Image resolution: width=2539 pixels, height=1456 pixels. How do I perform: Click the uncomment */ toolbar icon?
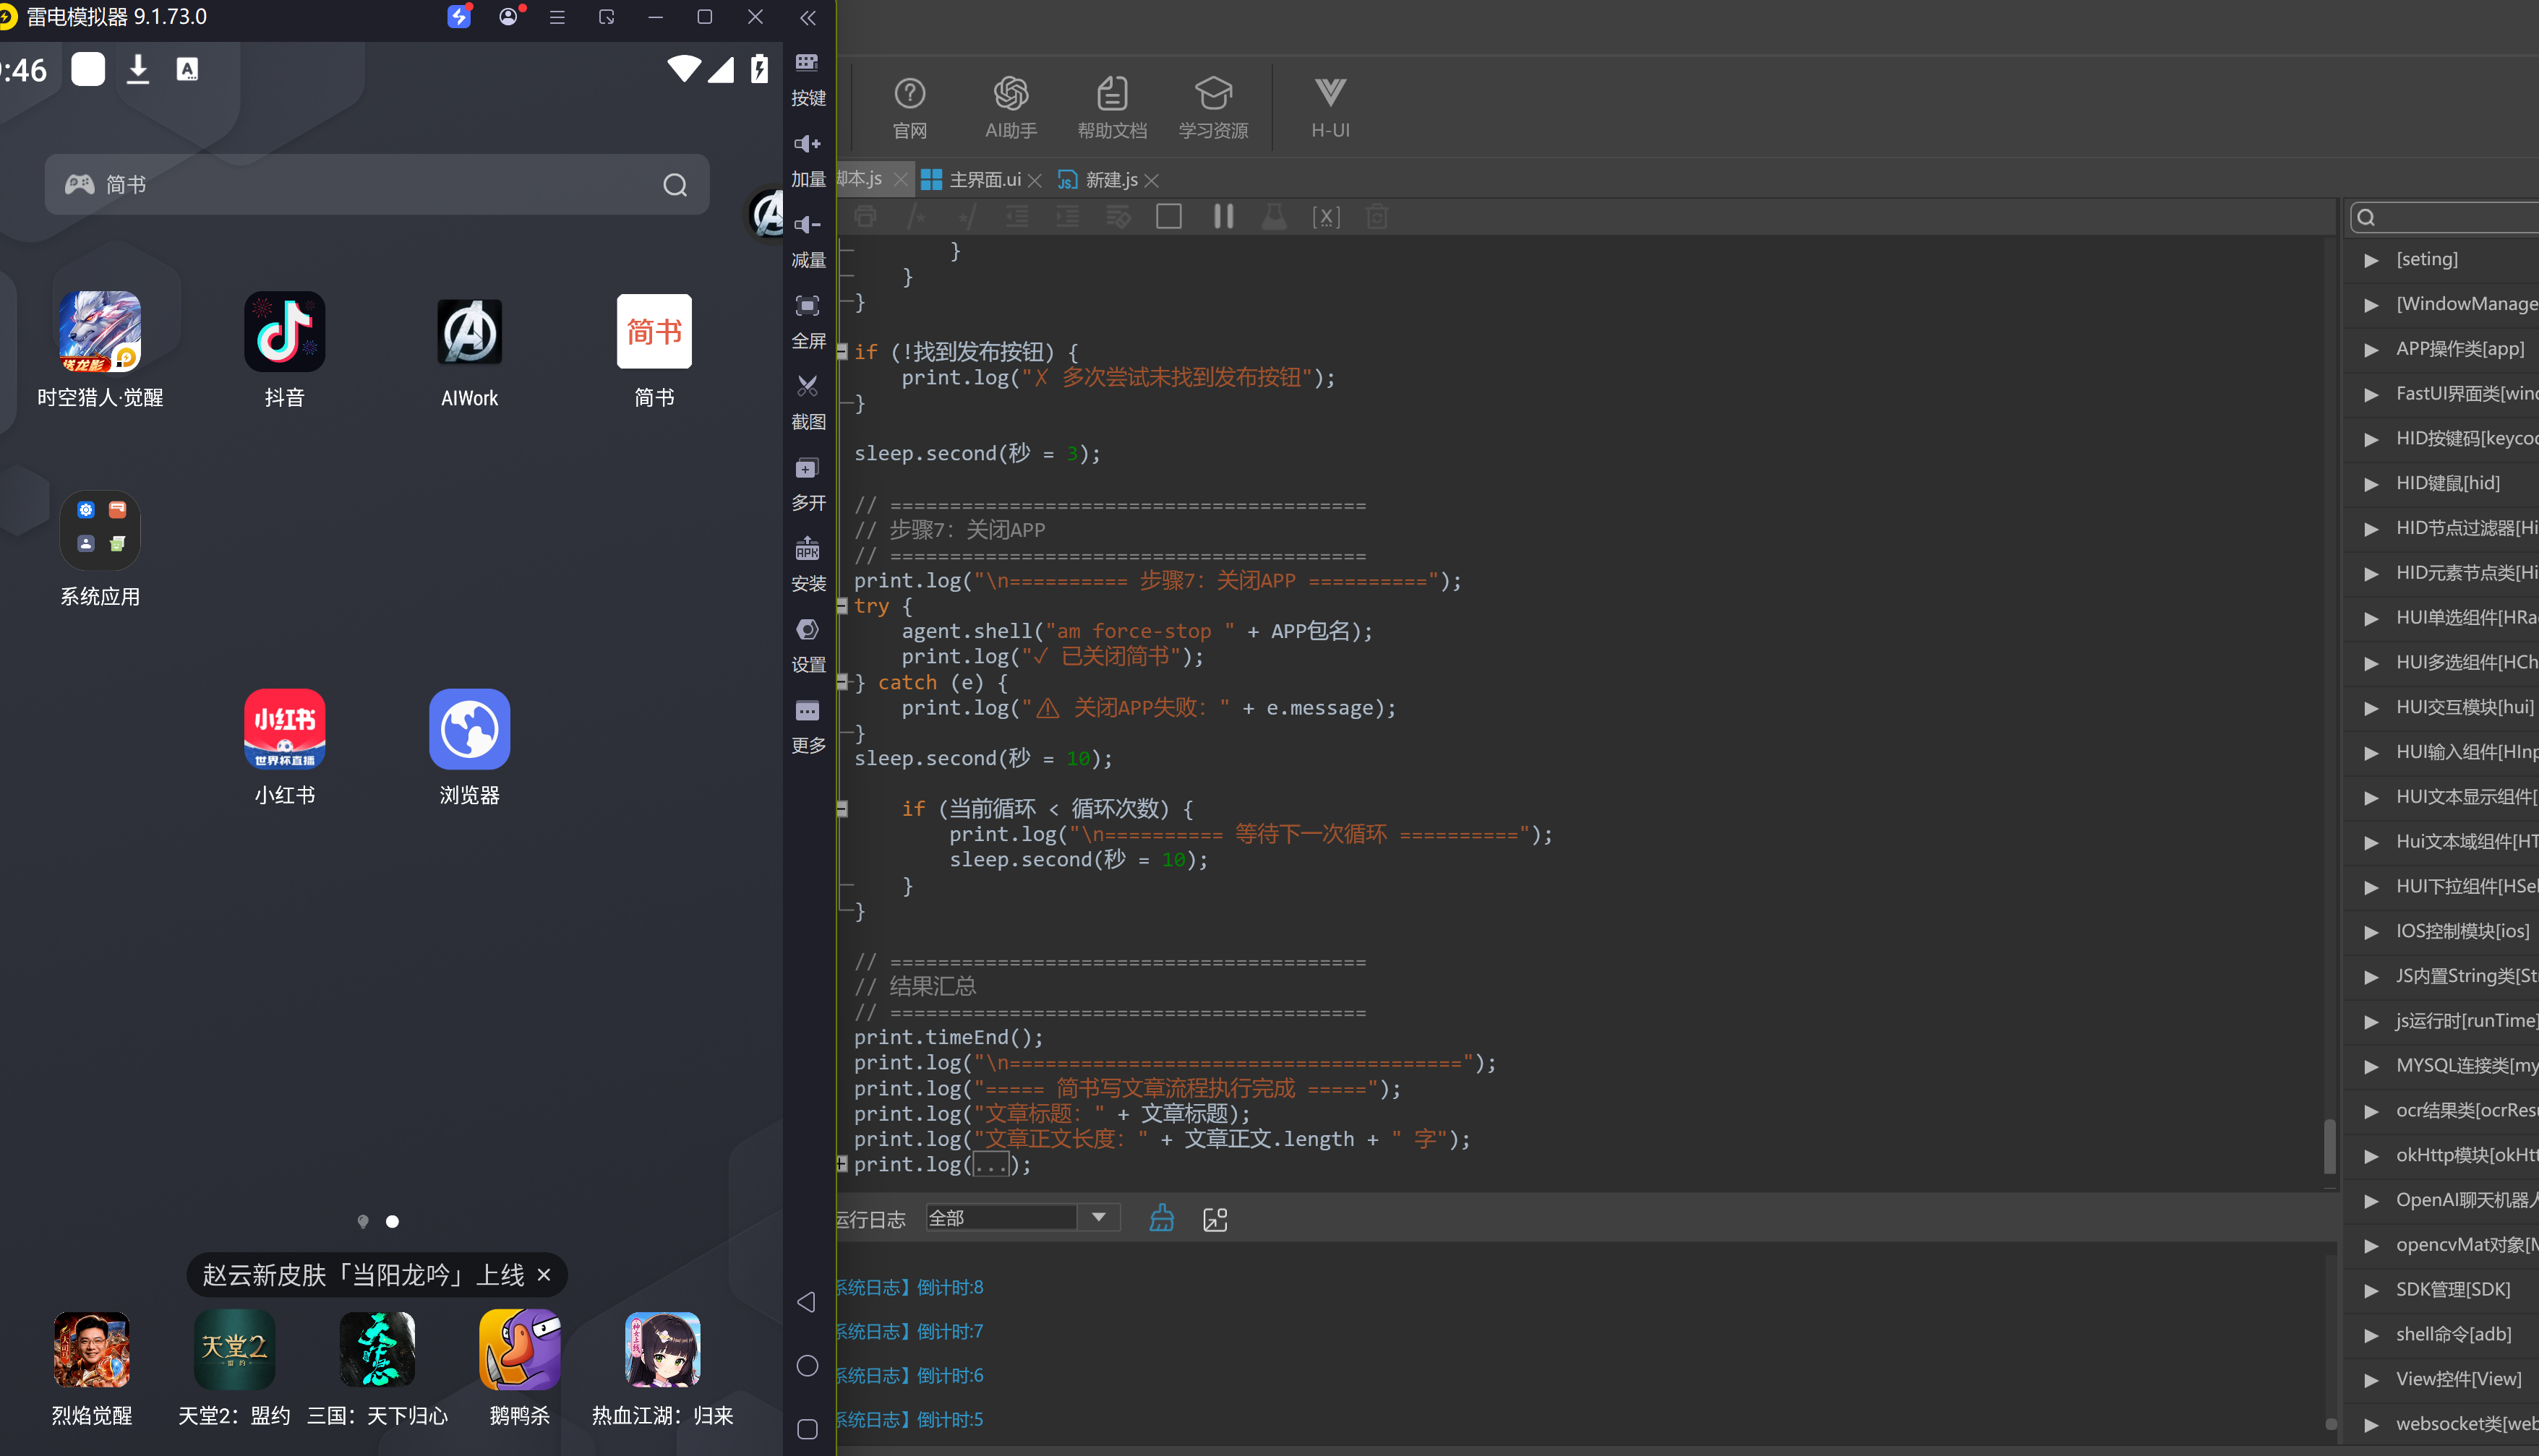967,216
